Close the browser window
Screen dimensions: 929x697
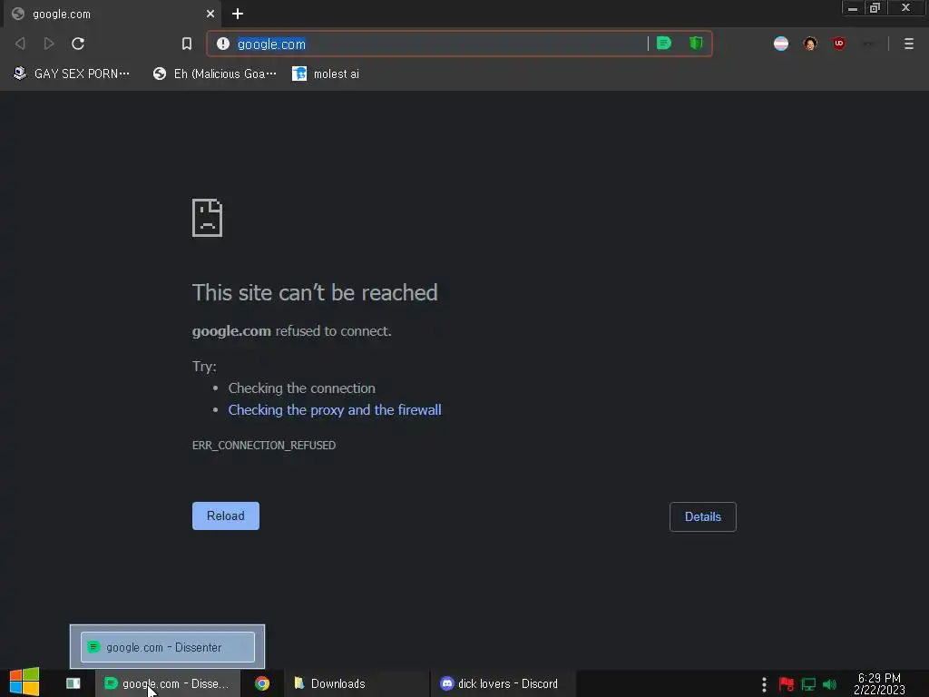pos(905,7)
